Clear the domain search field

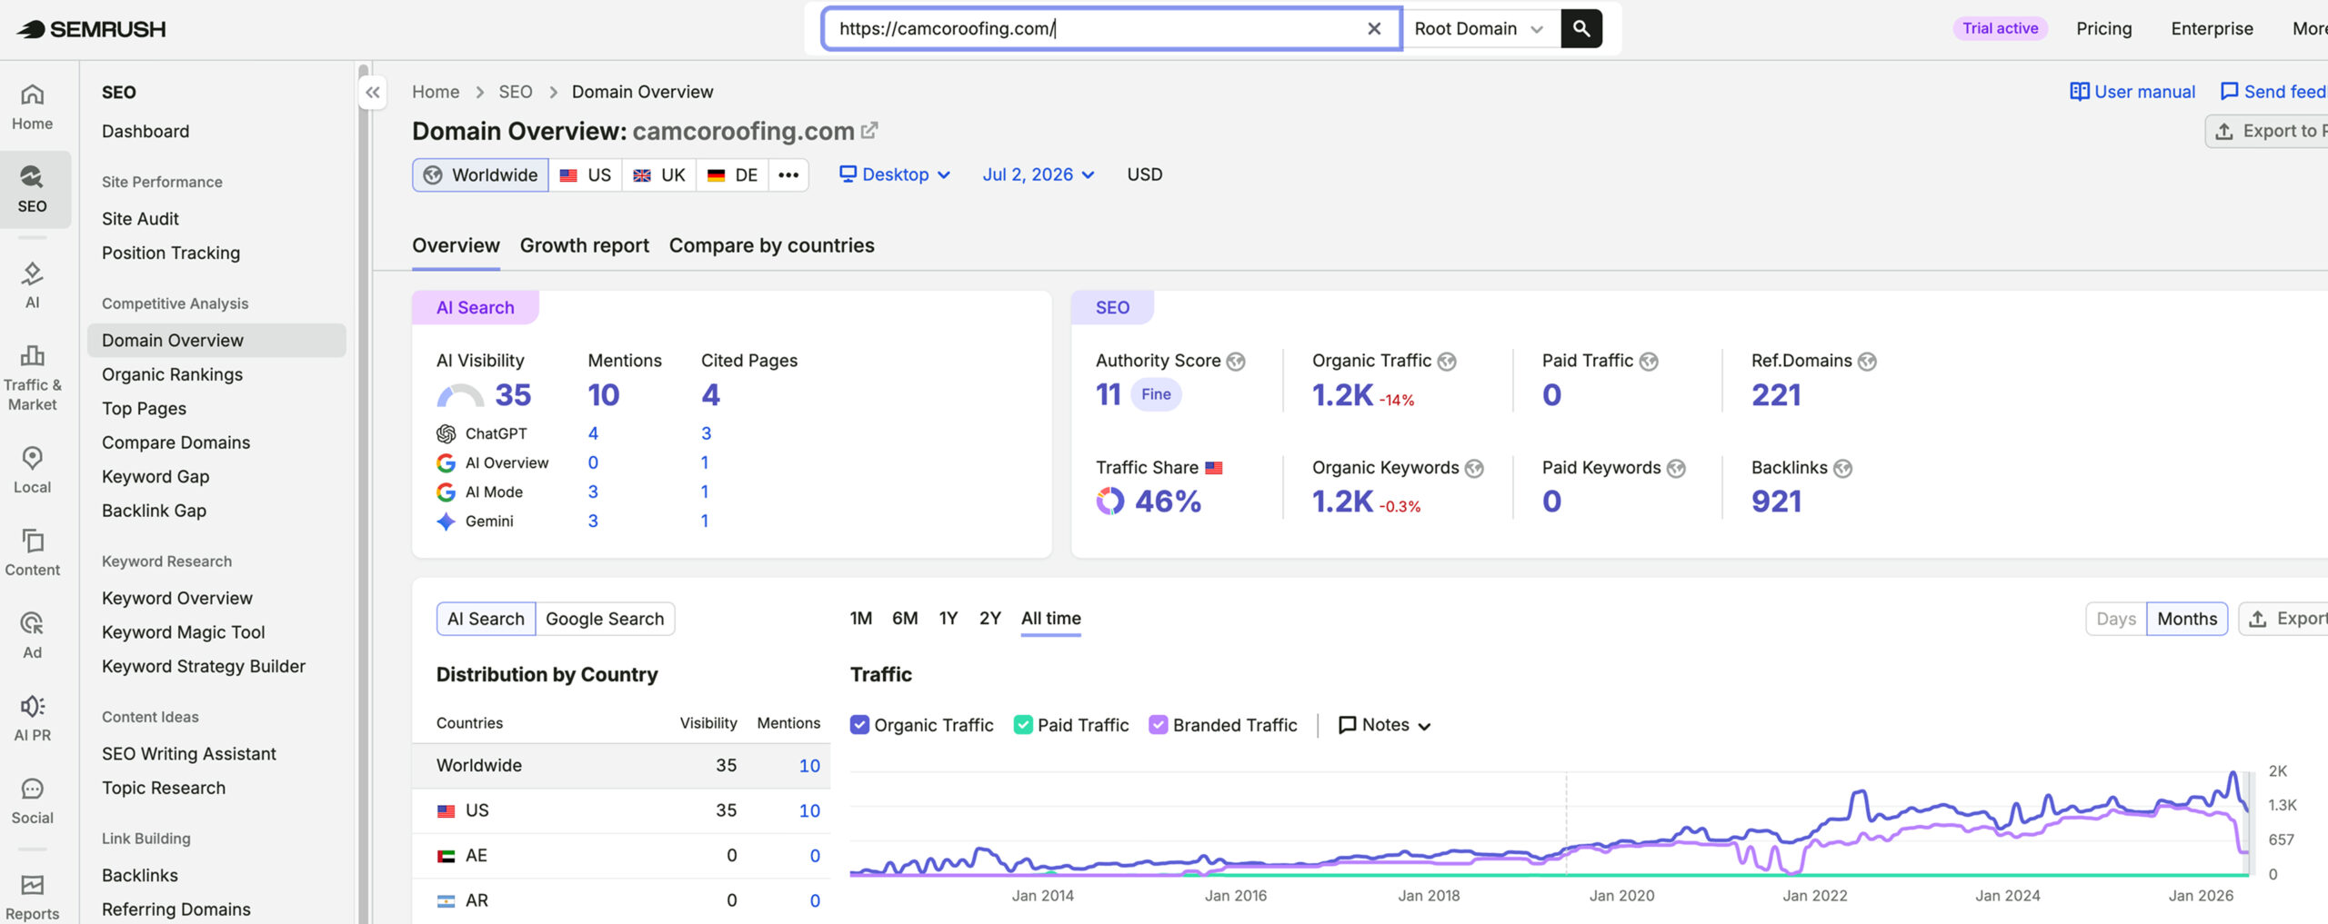(1374, 28)
